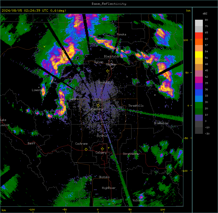This screenshot has height=213, width=218.
Task: Select the magenta 39-42 dBZ legend swatch
Action: (x=199, y=80)
